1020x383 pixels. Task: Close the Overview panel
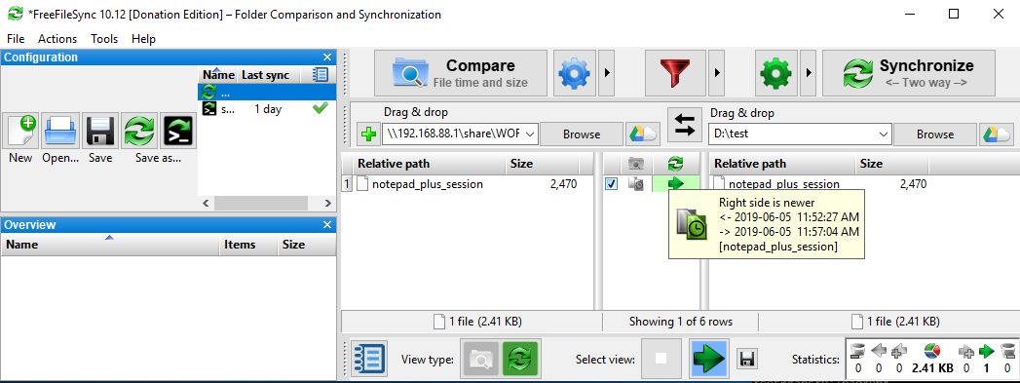[327, 225]
